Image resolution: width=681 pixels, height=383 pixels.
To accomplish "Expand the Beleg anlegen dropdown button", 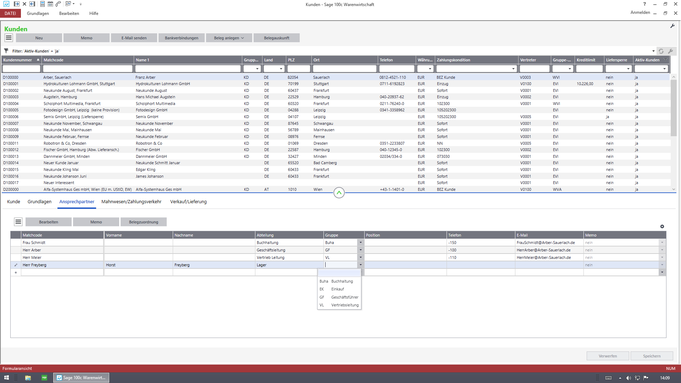I will 229,38.
